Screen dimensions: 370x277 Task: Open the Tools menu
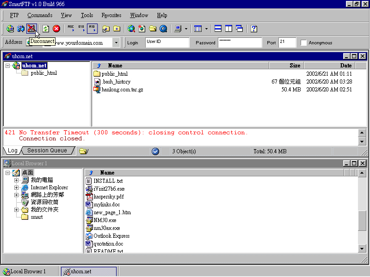(87, 15)
